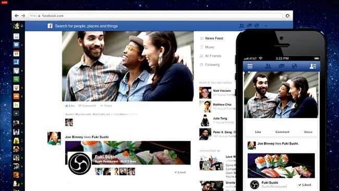Click the Facebook logo in the blue bar
The image size is (339, 191).
click(x=50, y=26)
